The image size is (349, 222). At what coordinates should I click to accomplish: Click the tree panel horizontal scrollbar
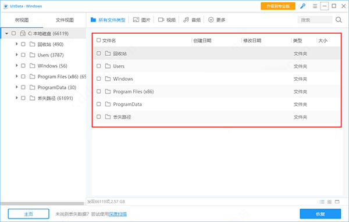tap(42, 203)
